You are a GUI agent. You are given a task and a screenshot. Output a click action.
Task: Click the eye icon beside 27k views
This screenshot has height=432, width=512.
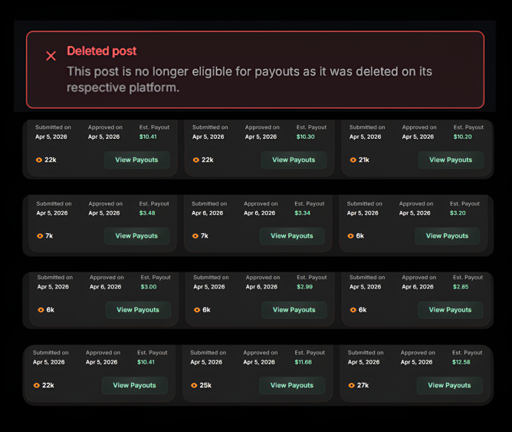click(x=351, y=385)
